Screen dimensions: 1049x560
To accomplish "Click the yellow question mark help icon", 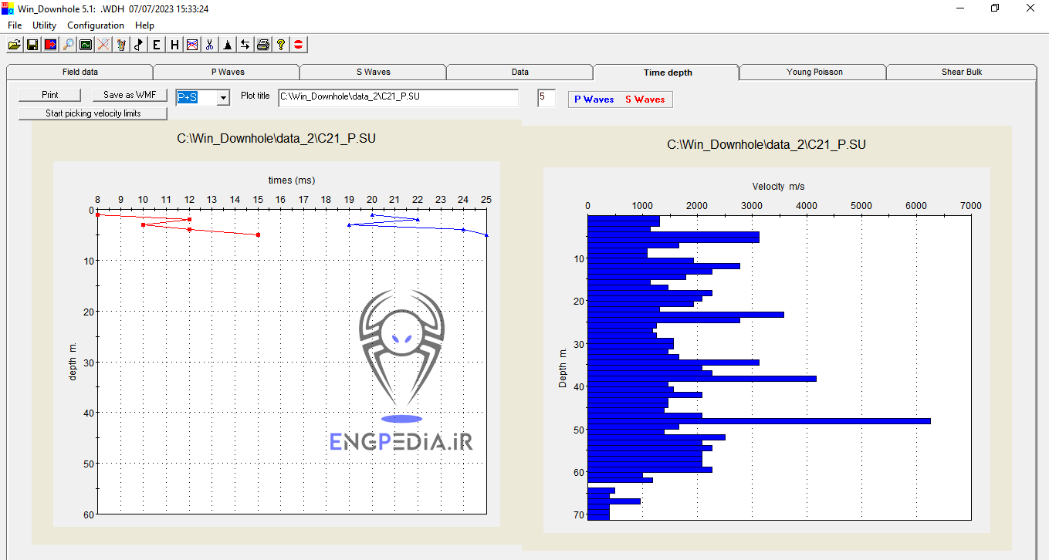I will (281, 45).
